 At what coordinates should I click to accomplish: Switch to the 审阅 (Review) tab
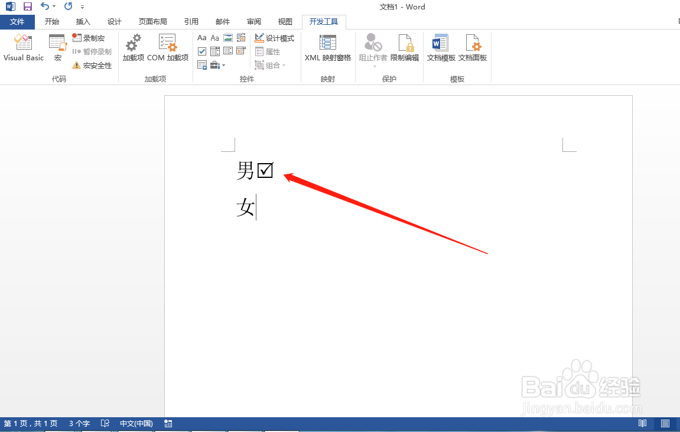pos(254,22)
